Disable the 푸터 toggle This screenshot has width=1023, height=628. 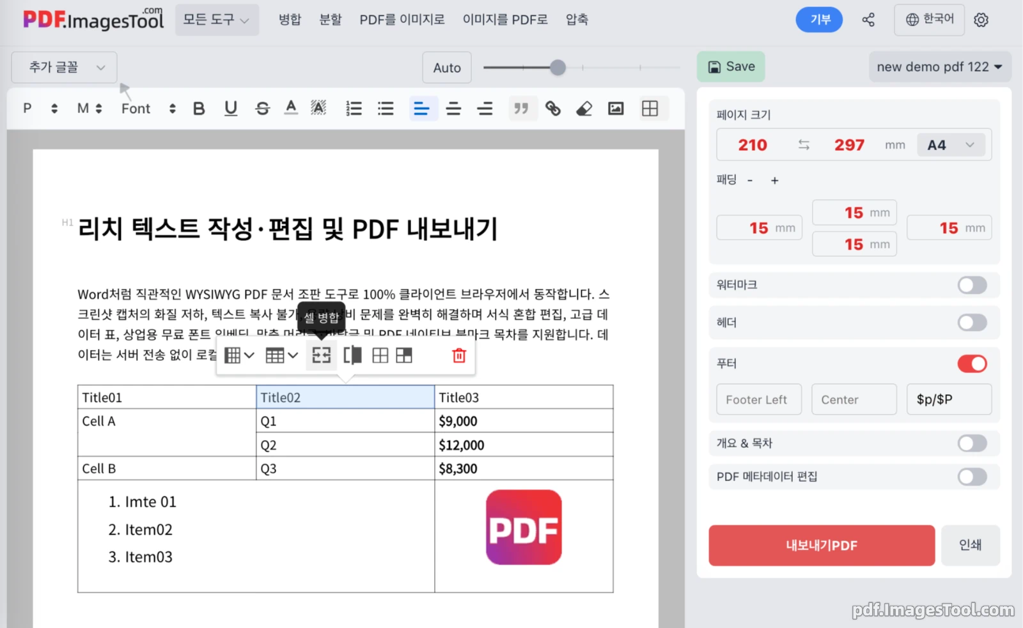click(x=972, y=364)
